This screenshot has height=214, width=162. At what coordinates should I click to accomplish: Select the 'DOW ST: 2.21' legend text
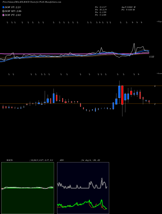coord(13,7)
